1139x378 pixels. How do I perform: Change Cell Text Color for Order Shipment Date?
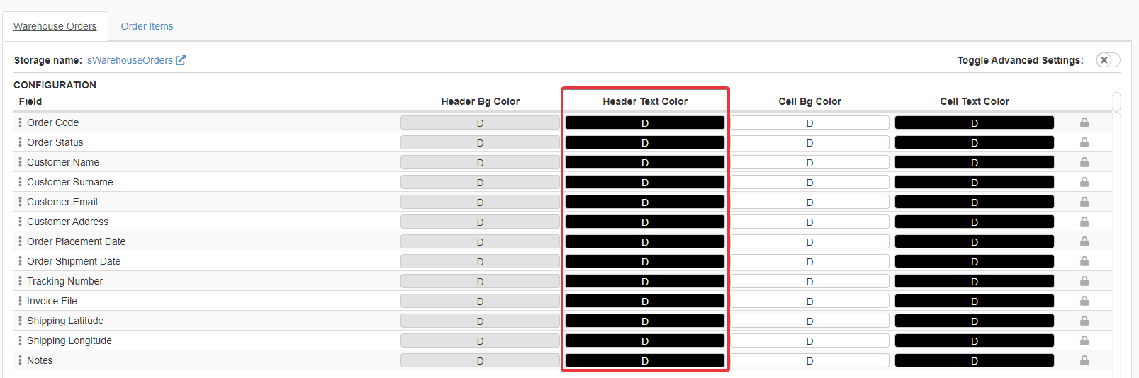pyautogui.click(x=974, y=261)
